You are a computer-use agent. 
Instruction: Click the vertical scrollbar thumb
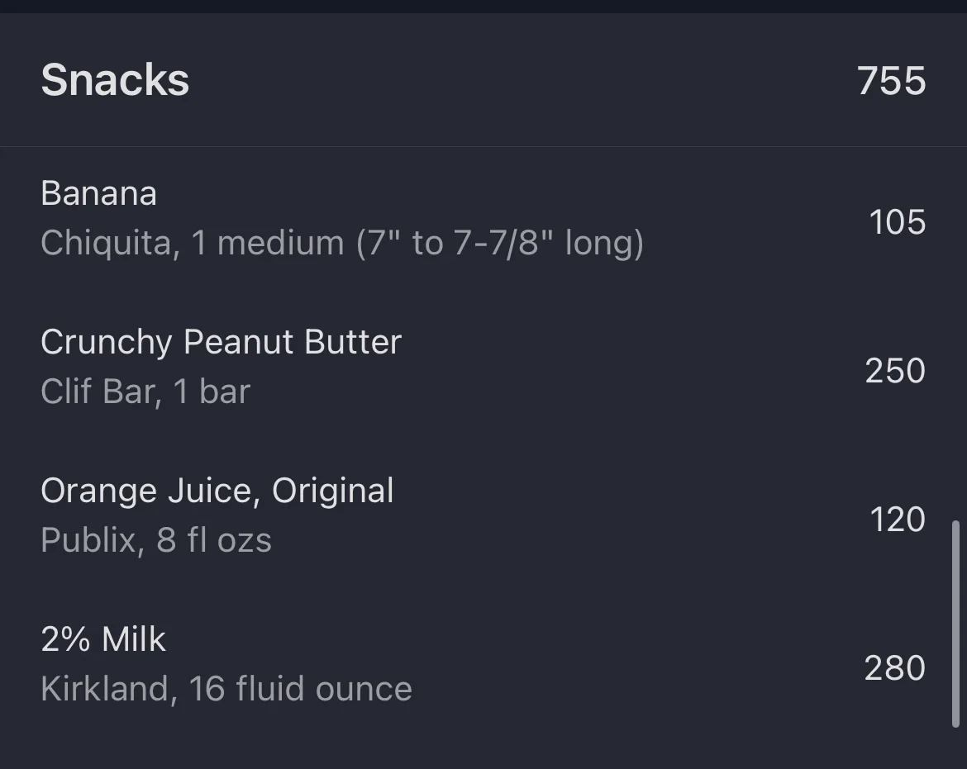(956, 624)
